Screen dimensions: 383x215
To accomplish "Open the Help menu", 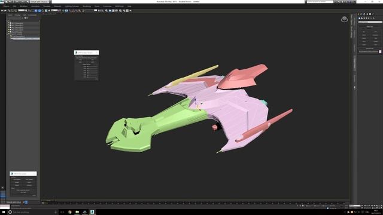I will [x=129, y=7].
